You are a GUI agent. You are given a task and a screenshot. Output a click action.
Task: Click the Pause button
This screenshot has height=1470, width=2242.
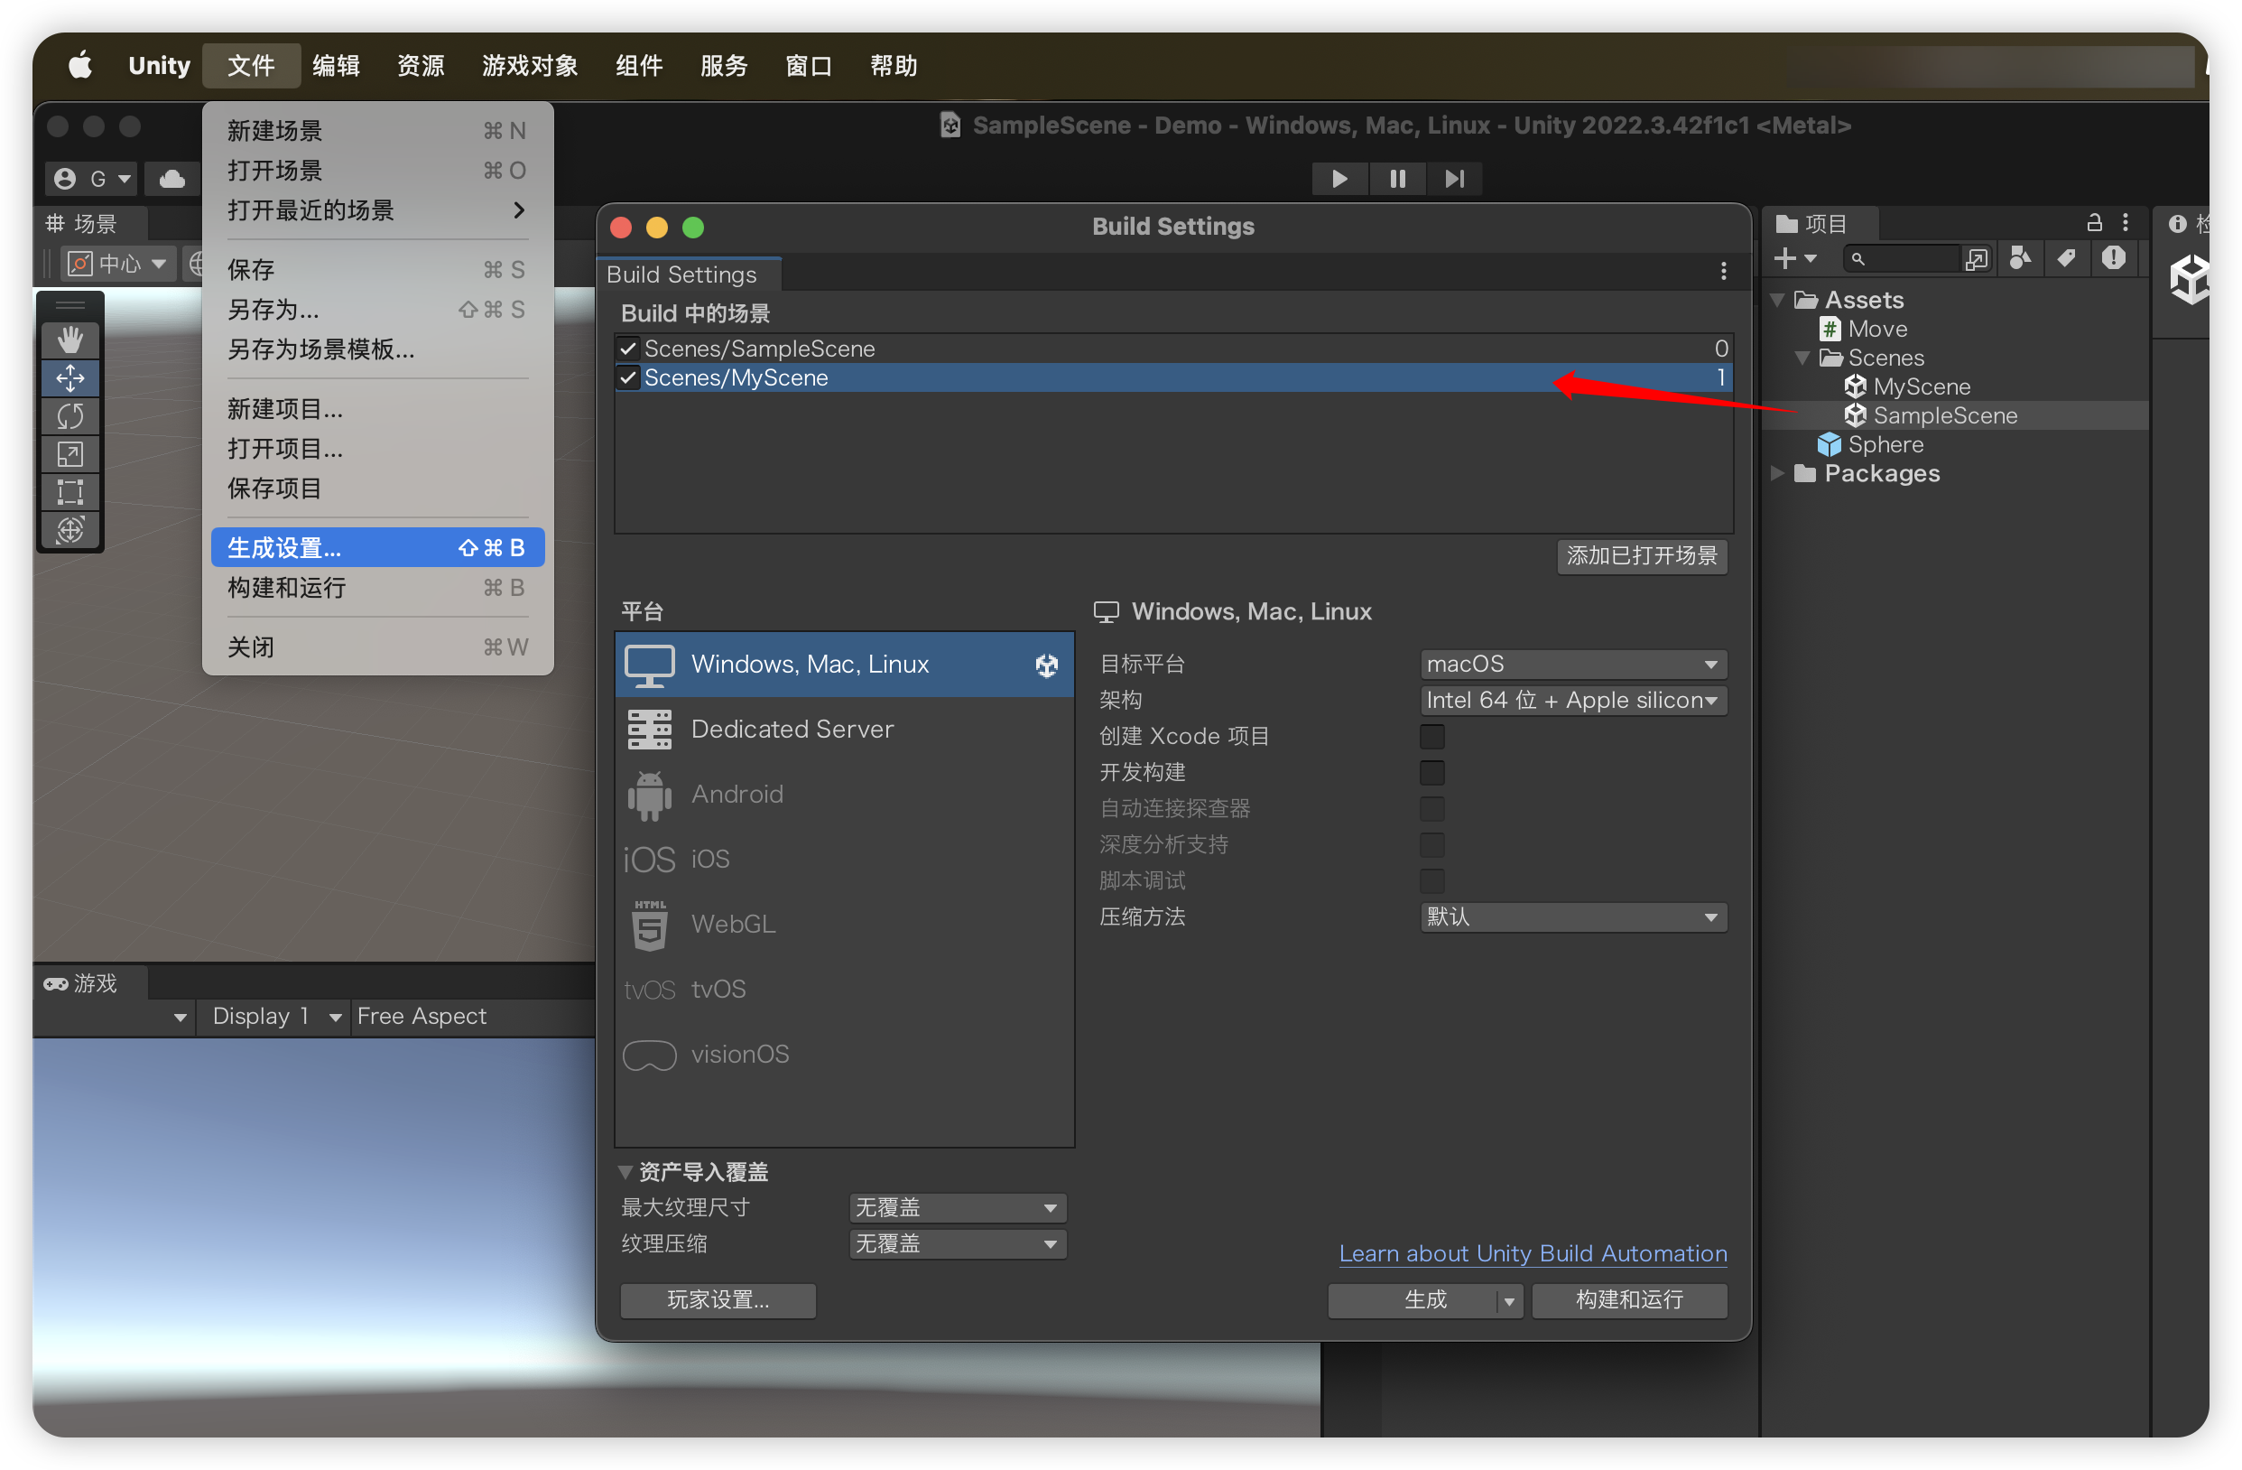(1397, 178)
